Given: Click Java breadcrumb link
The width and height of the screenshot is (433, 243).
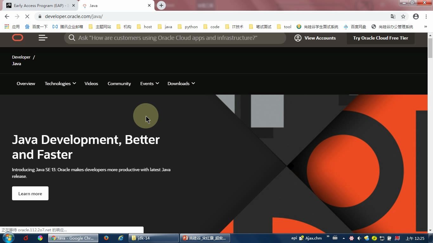Looking at the screenshot, I should [16, 64].
